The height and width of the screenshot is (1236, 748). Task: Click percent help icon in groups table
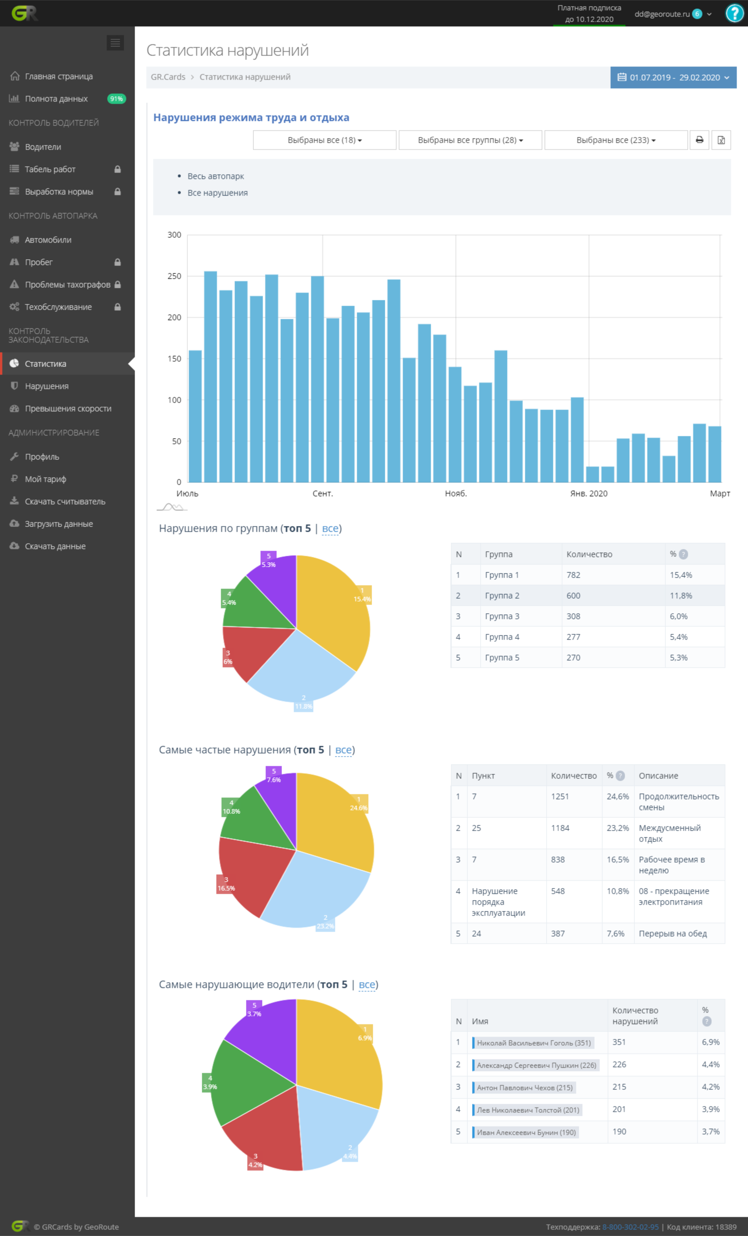[x=683, y=554]
